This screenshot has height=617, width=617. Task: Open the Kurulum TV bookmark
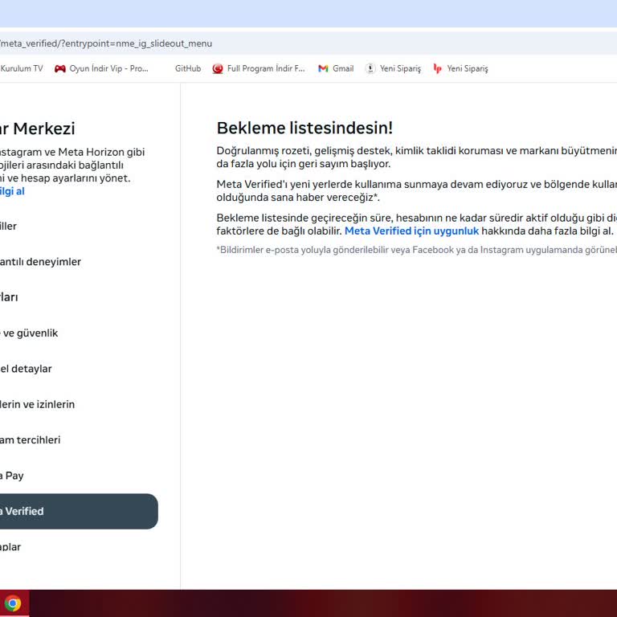21,68
